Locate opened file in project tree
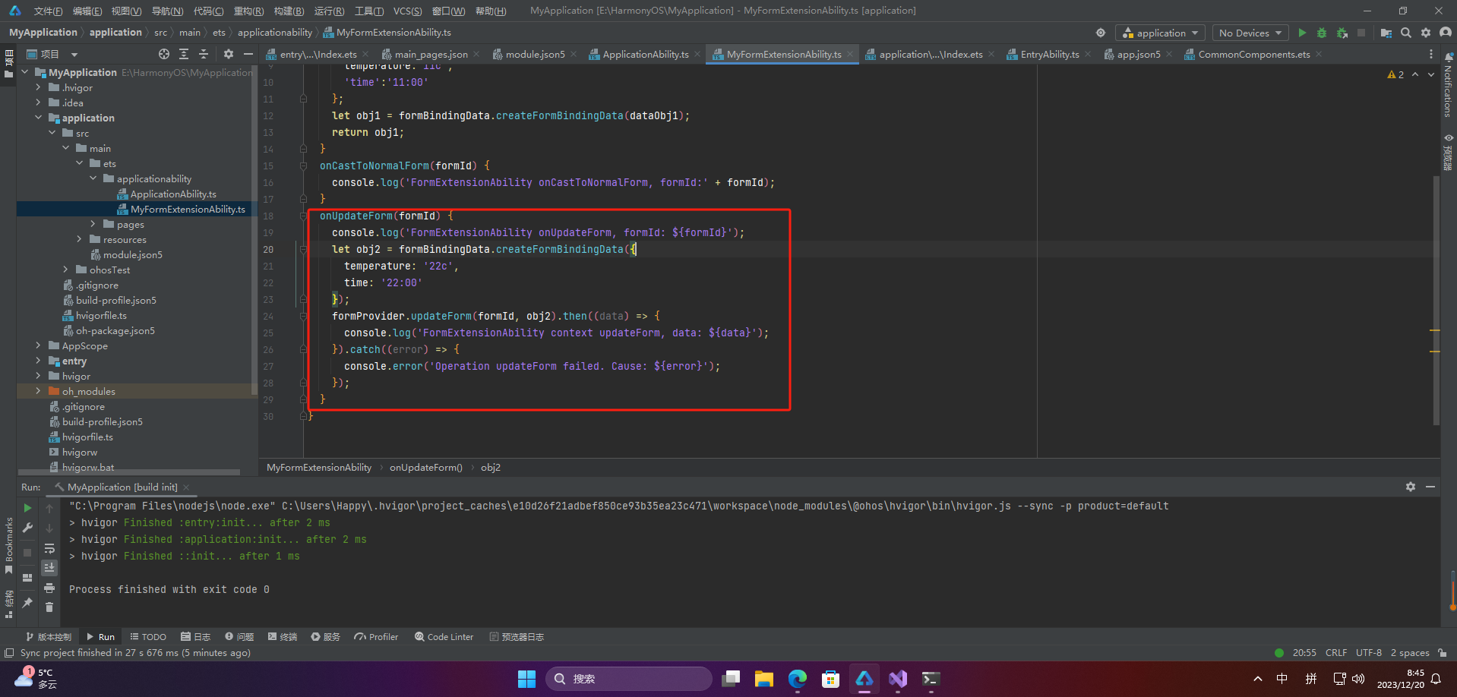The width and height of the screenshot is (1457, 697). [164, 54]
